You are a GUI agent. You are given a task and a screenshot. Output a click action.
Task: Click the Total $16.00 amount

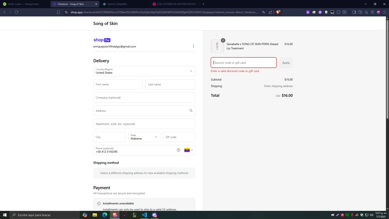[287, 95]
